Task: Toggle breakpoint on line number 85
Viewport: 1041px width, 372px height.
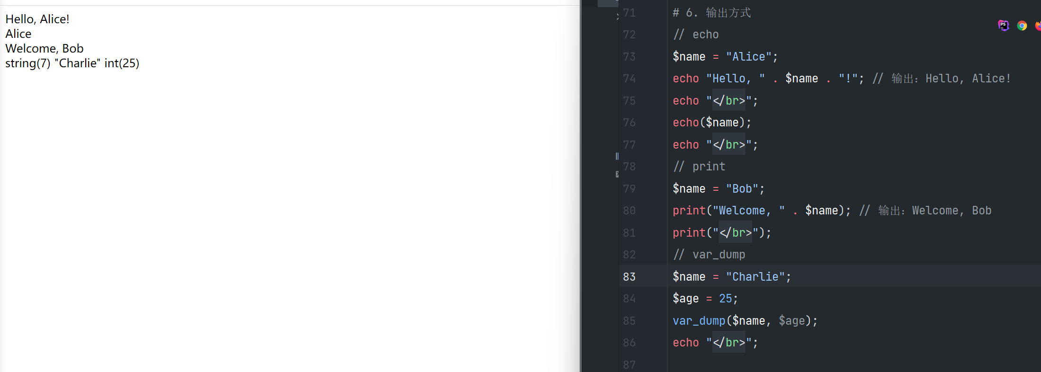Action: pyautogui.click(x=629, y=321)
